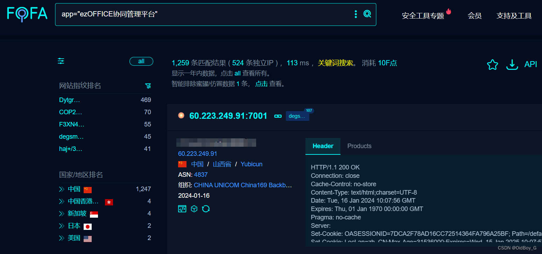Click 'all' link to view all data
This screenshot has height=254, width=542.
tap(238, 73)
